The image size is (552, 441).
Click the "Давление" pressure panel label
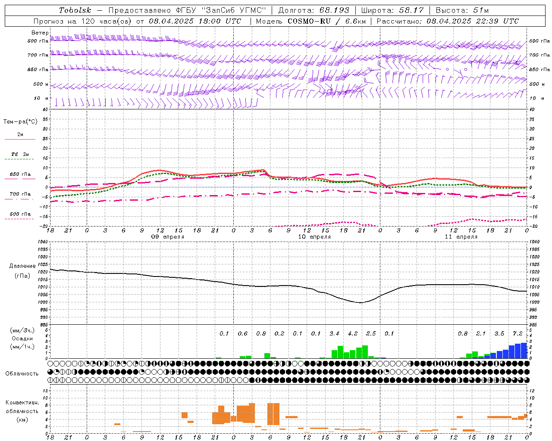tap(22, 266)
